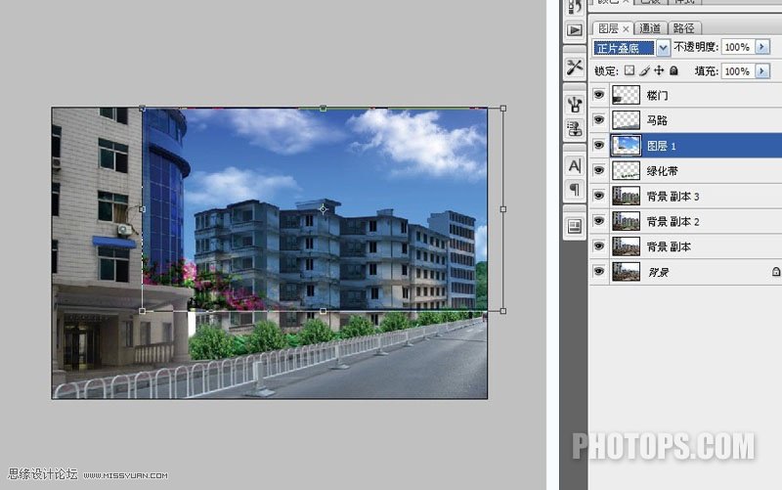This screenshot has height=490, width=782.
Task: Click the 绿化带 layer thumbnail
Action: (626, 170)
